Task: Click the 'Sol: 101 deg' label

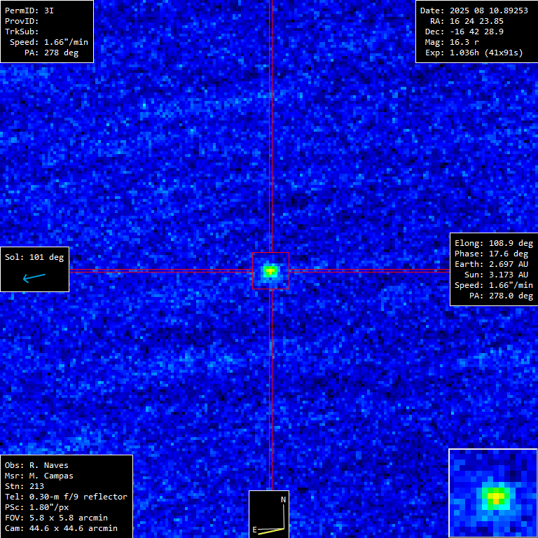Action: tap(34, 257)
